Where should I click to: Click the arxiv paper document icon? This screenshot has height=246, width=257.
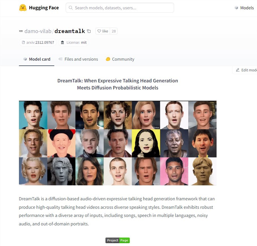click(x=23, y=43)
